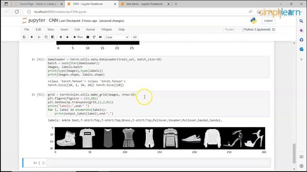Image resolution: width=307 pixels, height=172 pixels.
Task: Click the scrollbar up arrow
Action: 294,43
